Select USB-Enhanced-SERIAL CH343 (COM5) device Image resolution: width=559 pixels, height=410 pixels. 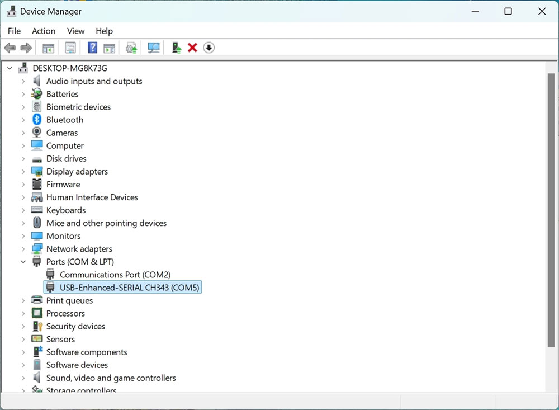(x=122, y=288)
